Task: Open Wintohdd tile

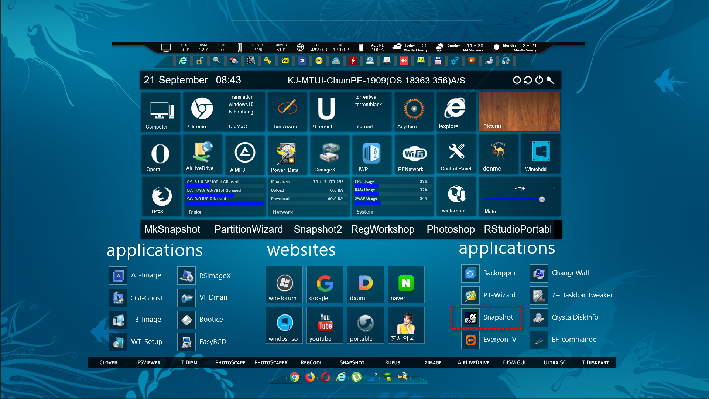Action: point(541,154)
